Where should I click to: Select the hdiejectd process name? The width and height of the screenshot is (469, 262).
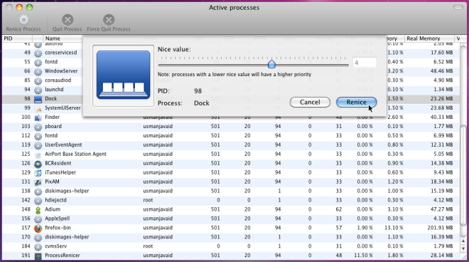55,200
